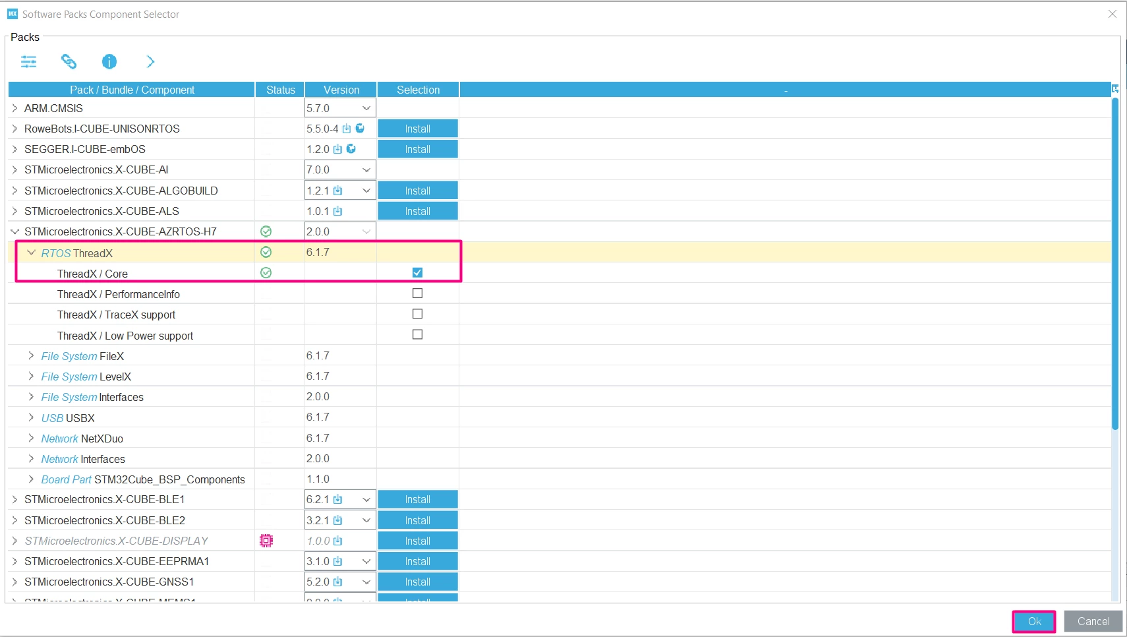Click download icon beside X-CUBE-ALS version 1.0.1
The width and height of the screenshot is (1127, 637).
click(337, 211)
